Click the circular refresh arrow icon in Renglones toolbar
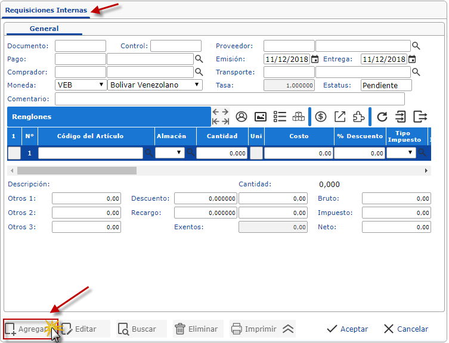 [382, 117]
